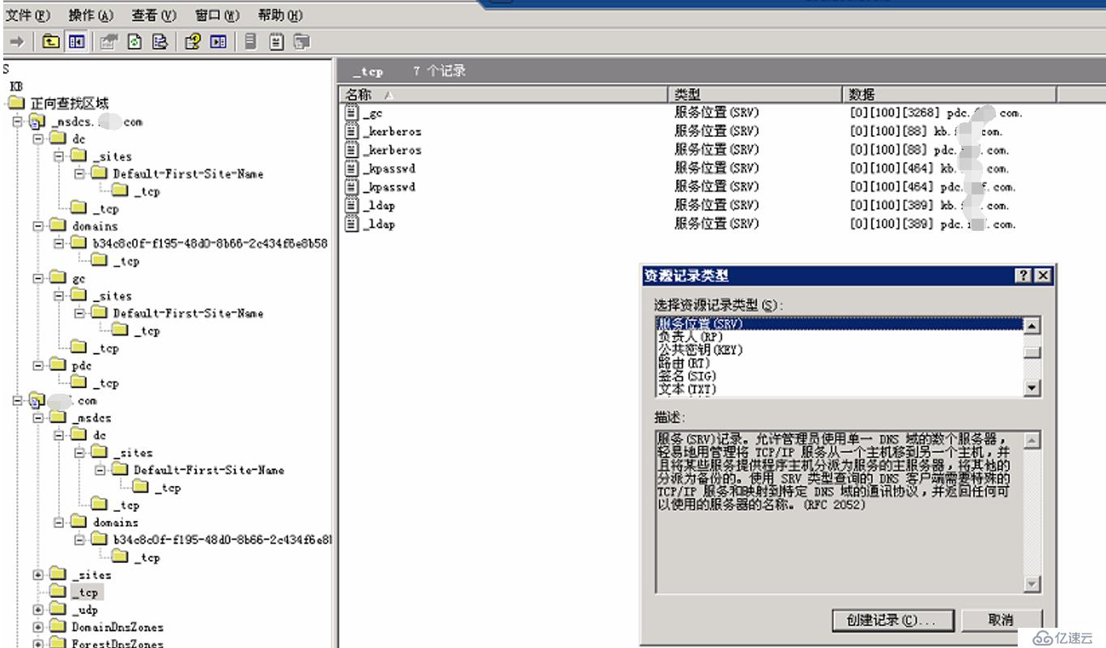Click record type list scroll-up arrow
This screenshot has height=648, width=1106.
click(x=1032, y=326)
